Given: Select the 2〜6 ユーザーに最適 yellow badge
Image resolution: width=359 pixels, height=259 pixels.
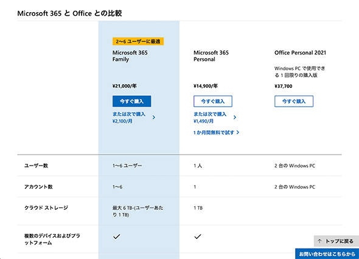Looking at the screenshot, I should pos(138,41).
